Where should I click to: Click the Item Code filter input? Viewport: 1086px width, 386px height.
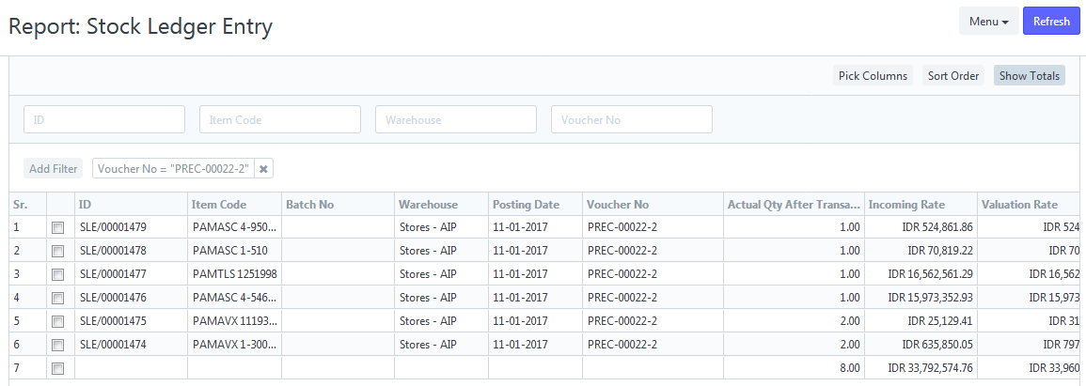tap(280, 119)
